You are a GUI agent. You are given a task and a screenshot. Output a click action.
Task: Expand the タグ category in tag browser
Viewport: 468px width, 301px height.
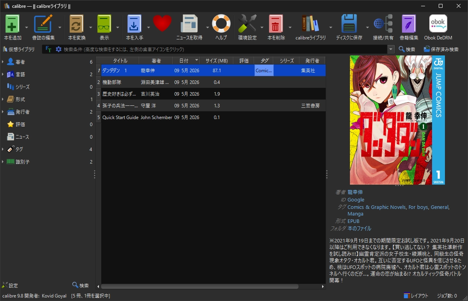pos(3,149)
